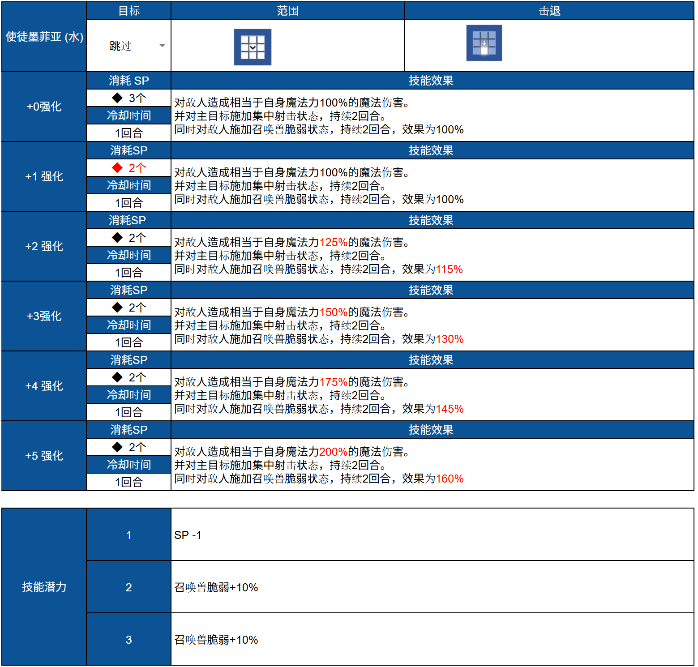698x667 pixels.
Task: Click the black diamond icon beside 3个
Action: coord(117,98)
